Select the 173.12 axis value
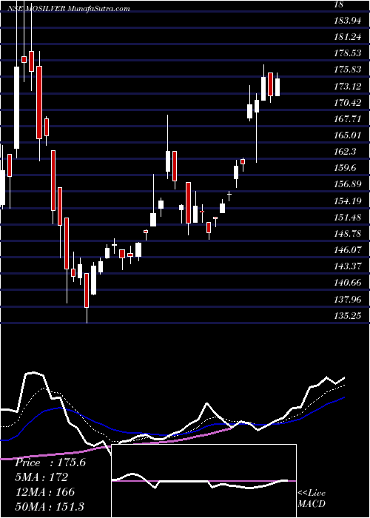370x518 pixels. coord(348,87)
